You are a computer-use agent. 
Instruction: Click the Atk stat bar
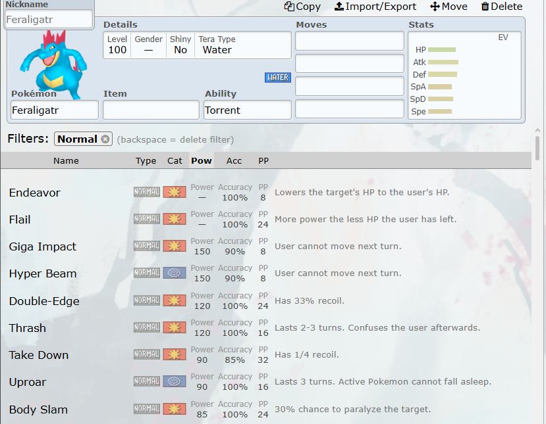[x=443, y=62]
